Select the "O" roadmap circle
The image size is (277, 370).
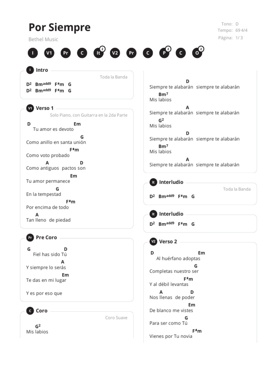click(197, 53)
